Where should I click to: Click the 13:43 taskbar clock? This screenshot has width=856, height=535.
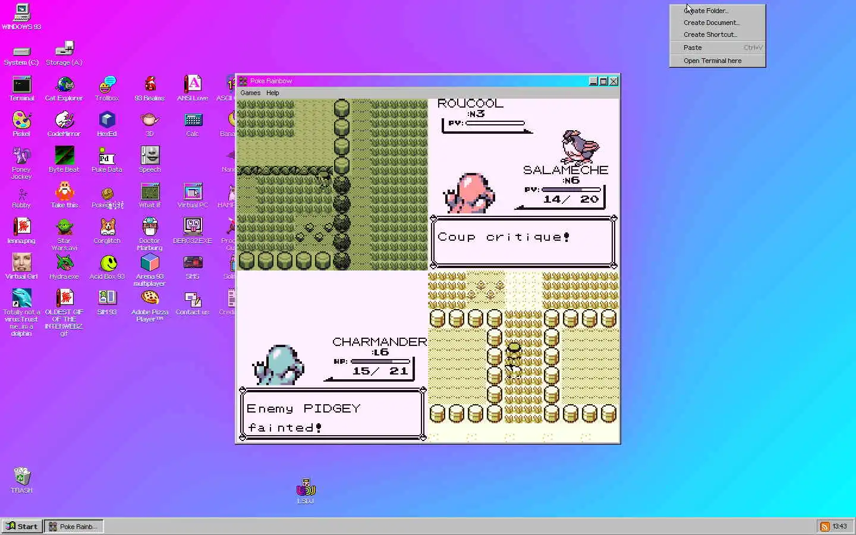point(840,527)
